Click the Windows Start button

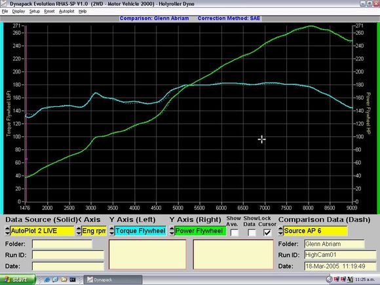click(x=17, y=279)
